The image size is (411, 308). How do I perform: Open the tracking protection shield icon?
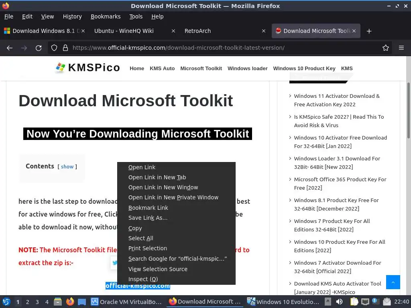click(54, 48)
